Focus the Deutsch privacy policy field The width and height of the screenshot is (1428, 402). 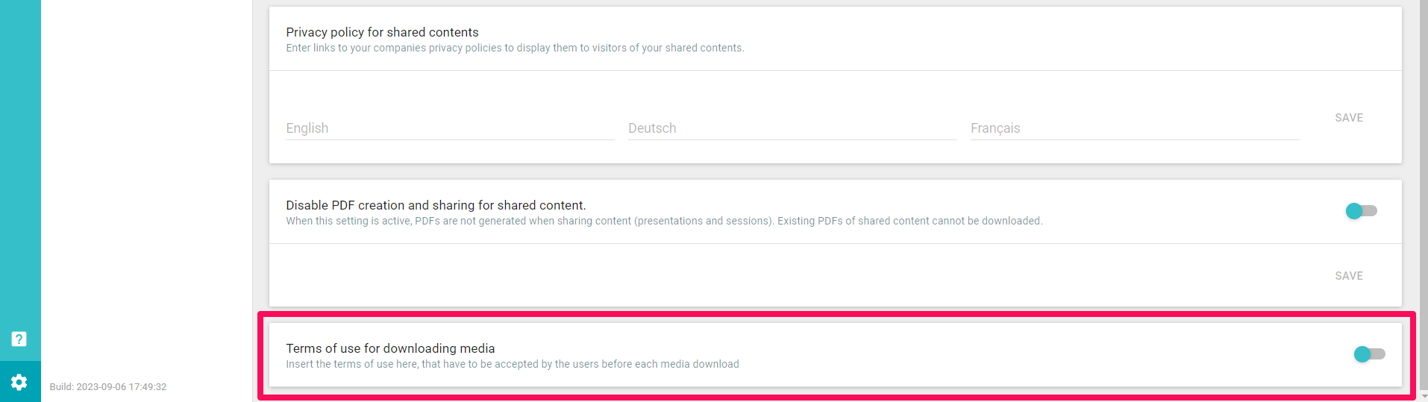[x=792, y=128]
